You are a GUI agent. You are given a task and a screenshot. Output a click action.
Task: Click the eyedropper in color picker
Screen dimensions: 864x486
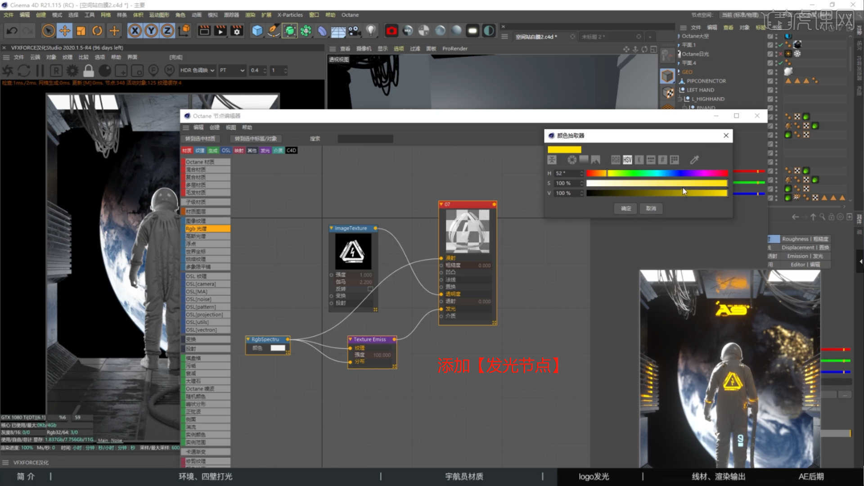[x=694, y=160]
